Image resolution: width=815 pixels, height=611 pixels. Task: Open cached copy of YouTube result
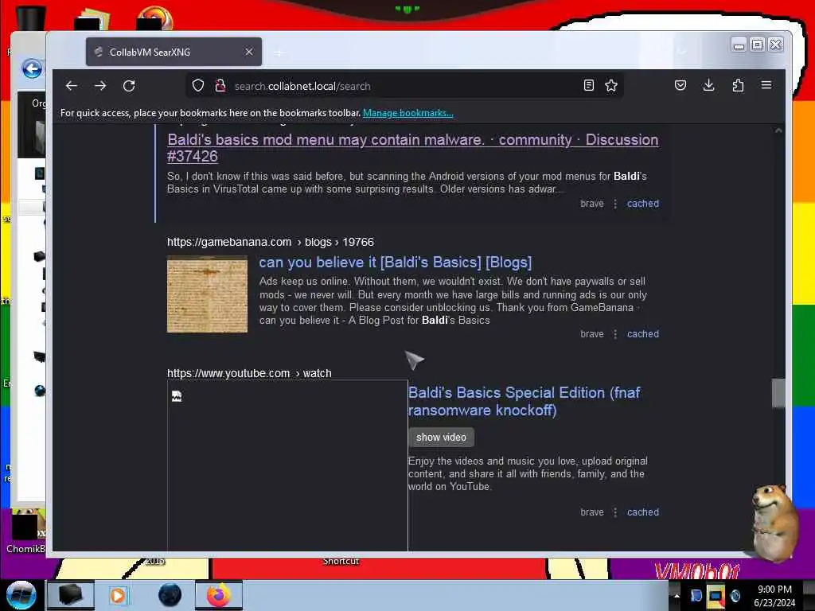pos(642,512)
